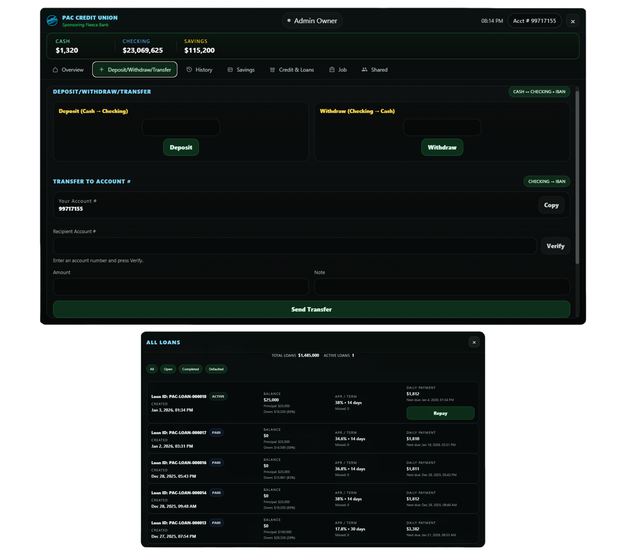Image resolution: width=626 pixels, height=555 pixels.
Task: Click the Checking balance $23,069,625
Action: pos(143,50)
